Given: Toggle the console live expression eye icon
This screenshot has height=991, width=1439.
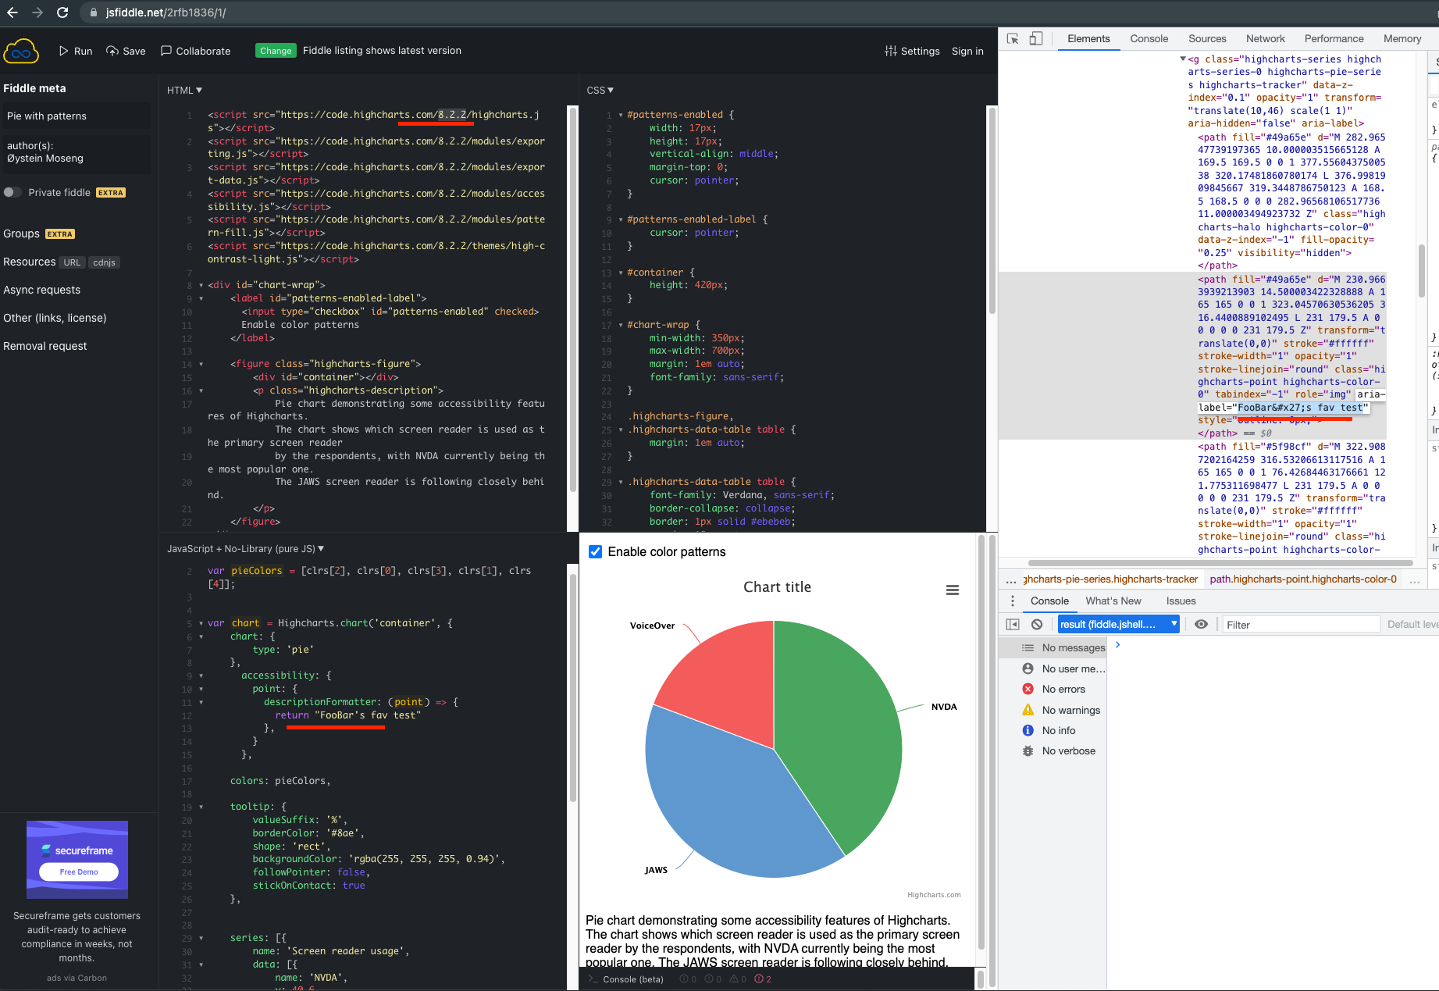Looking at the screenshot, I should pyautogui.click(x=1201, y=624).
